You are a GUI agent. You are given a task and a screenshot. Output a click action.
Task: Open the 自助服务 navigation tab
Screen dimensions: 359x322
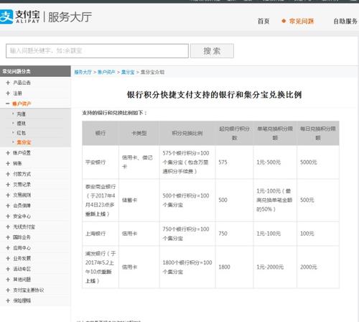(x=345, y=22)
